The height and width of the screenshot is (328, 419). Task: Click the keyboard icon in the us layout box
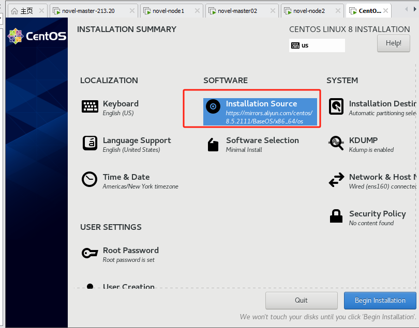(295, 45)
